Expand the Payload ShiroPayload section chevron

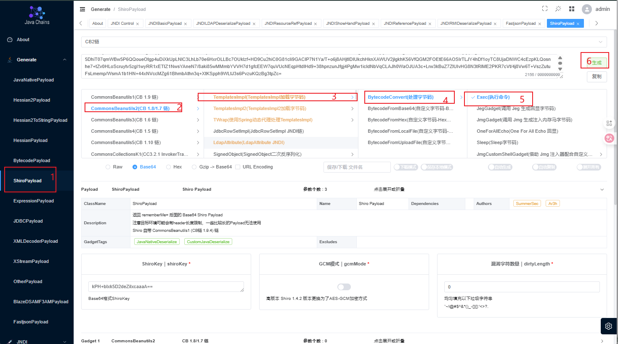(x=602, y=189)
